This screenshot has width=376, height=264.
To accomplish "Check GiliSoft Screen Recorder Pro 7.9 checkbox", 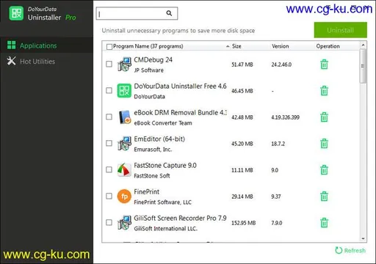I will [x=109, y=222].
